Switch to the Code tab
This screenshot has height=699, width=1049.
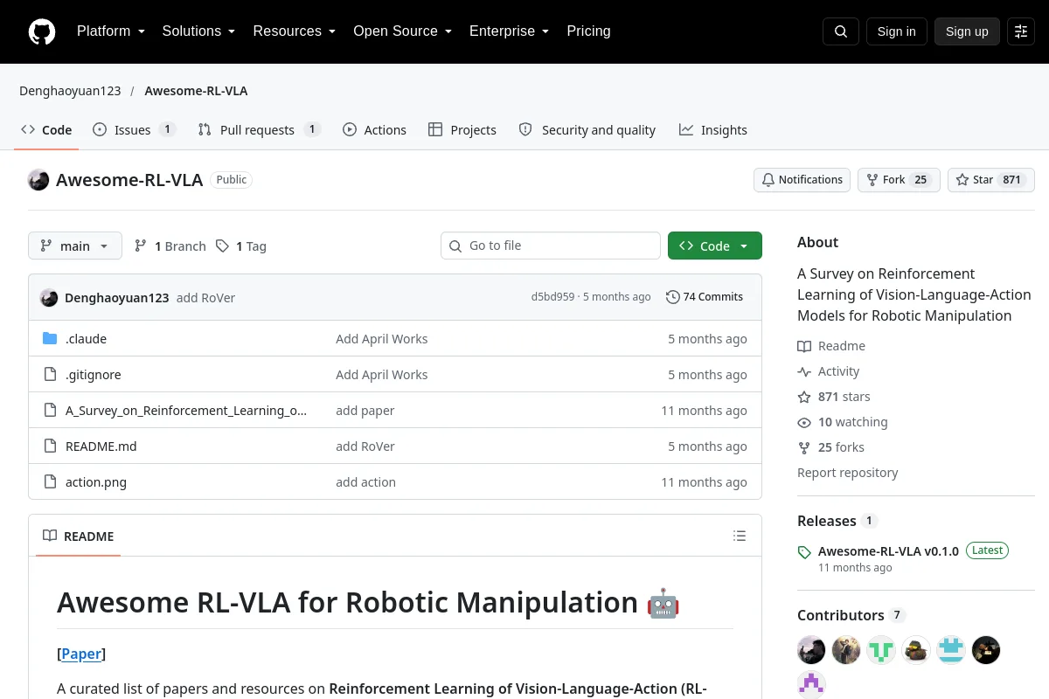(46, 130)
